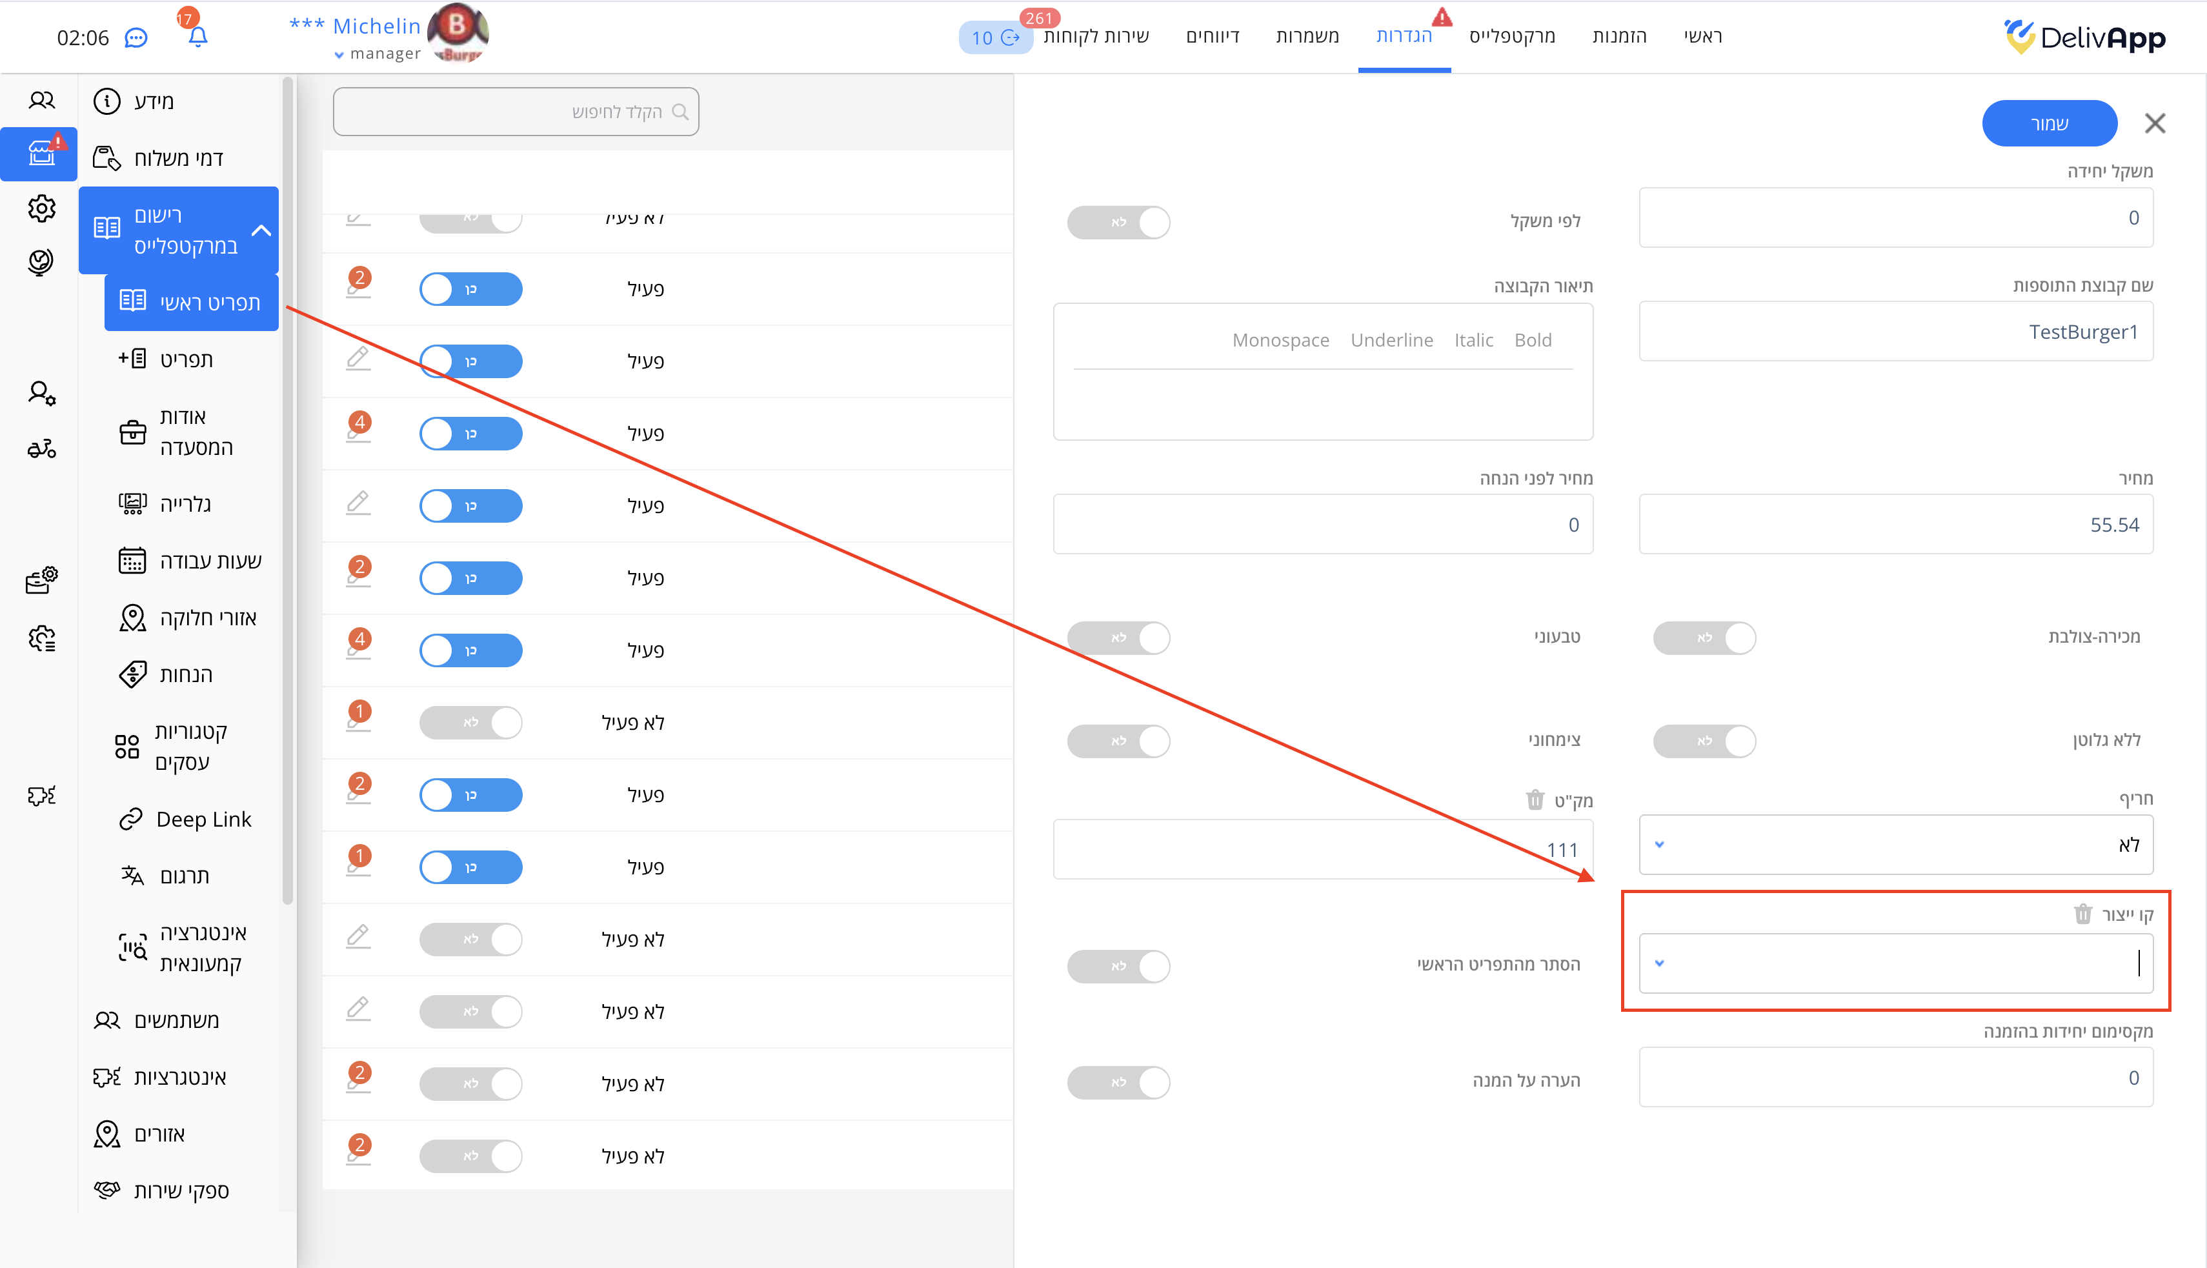Image resolution: width=2207 pixels, height=1268 pixels.
Task: Click the notifications bell icon
Action: pyautogui.click(x=197, y=37)
